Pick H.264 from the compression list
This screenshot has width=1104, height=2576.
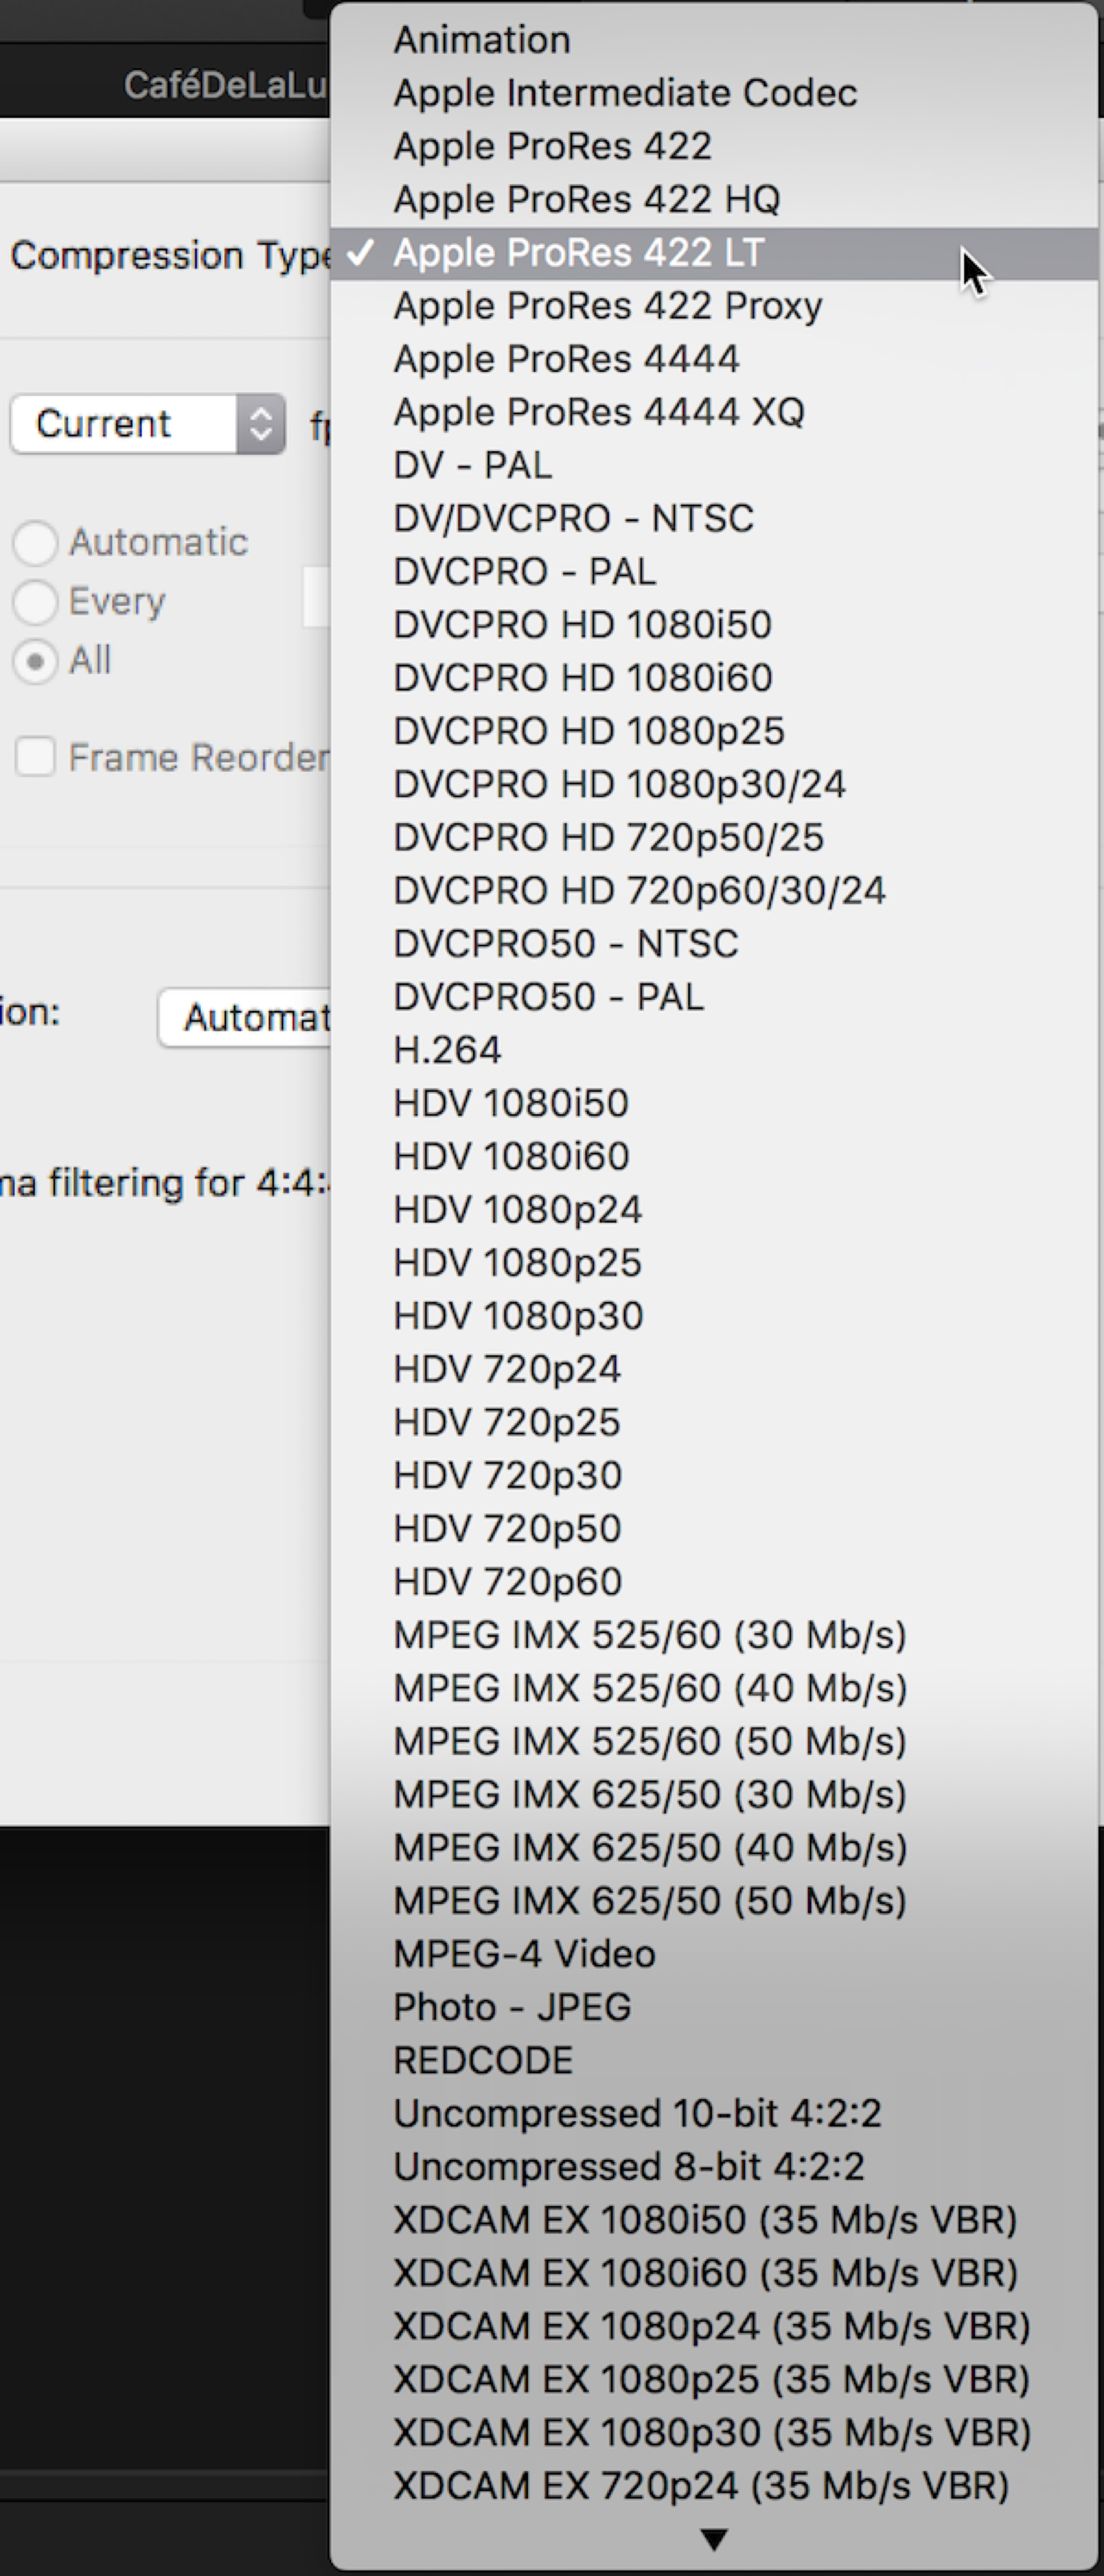point(447,1050)
